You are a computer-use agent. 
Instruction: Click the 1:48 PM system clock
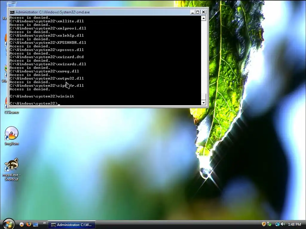[x=294, y=225]
